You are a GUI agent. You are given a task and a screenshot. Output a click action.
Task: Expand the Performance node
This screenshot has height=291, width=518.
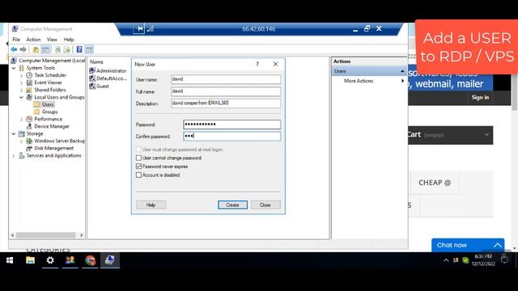pos(22,119)
